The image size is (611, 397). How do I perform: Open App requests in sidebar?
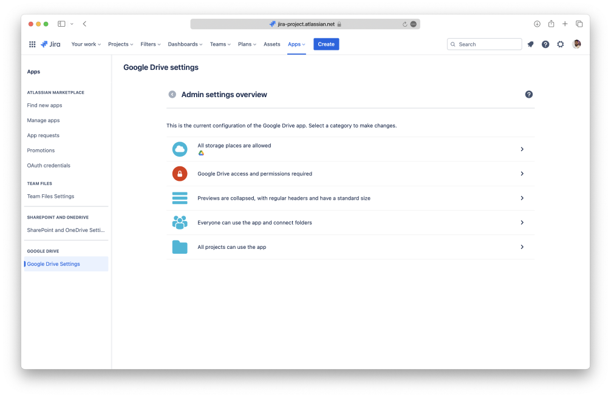(x=43, y=135)
